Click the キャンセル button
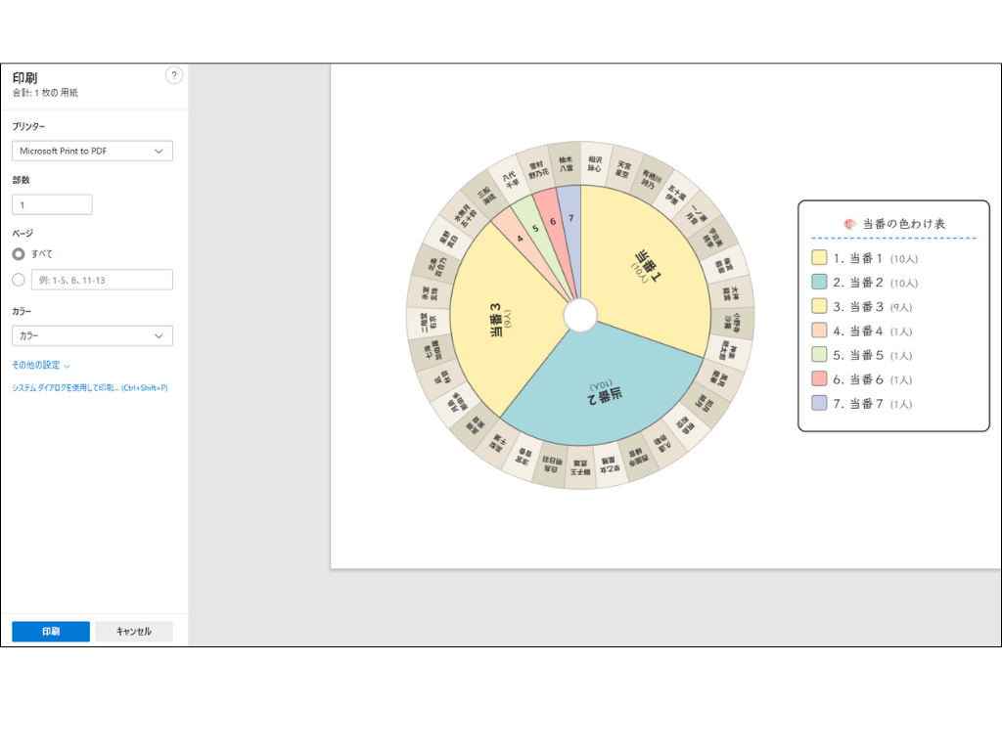Viewport: 1002px width, 751px height. click(134, 632)
